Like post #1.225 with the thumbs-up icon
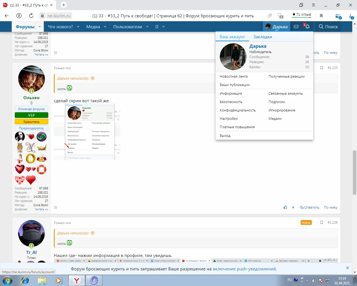 pos(285,208)
